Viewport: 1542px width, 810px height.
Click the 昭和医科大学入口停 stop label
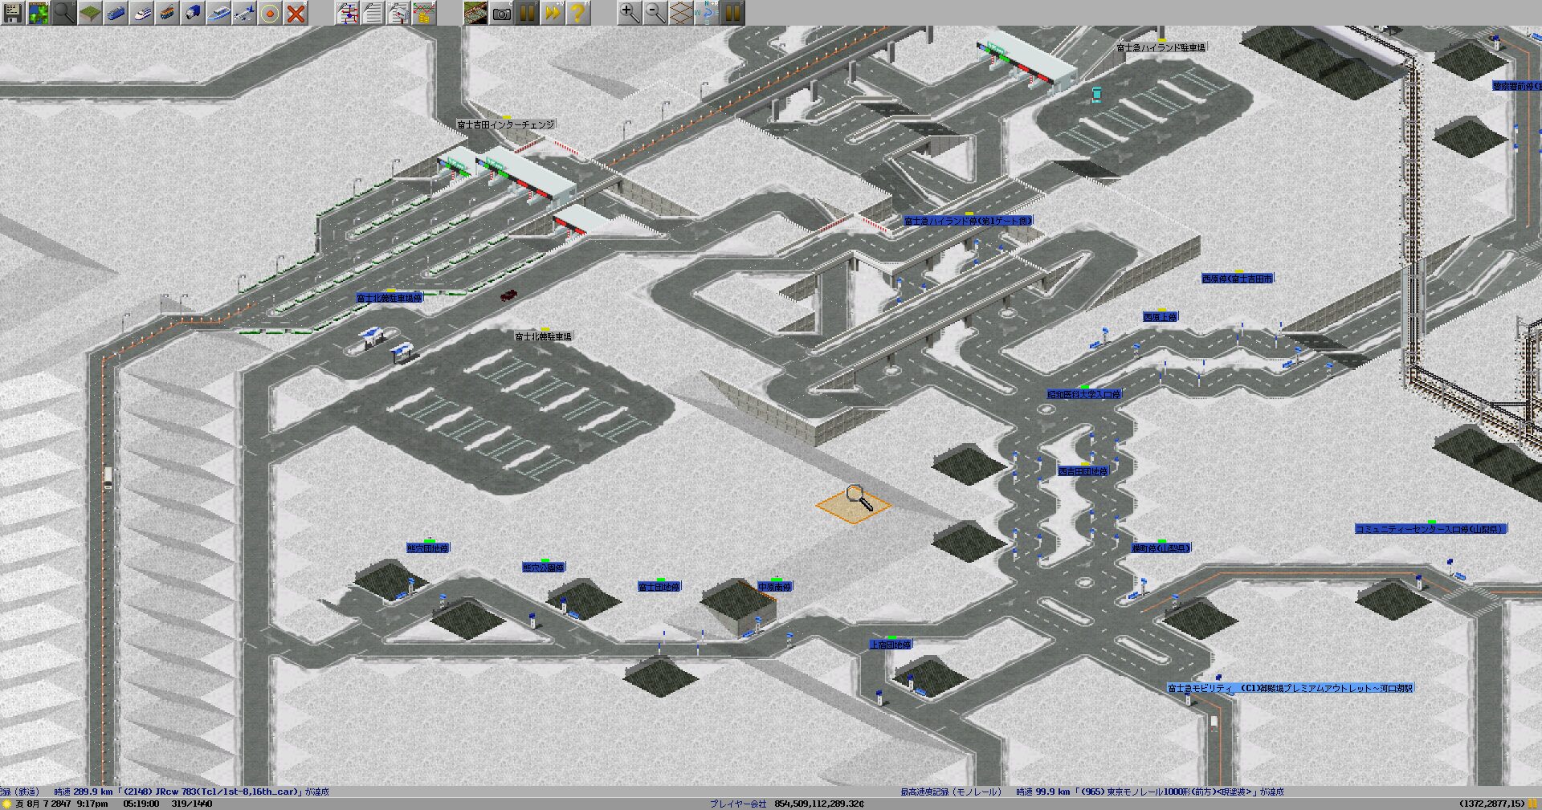(1083, 395)
